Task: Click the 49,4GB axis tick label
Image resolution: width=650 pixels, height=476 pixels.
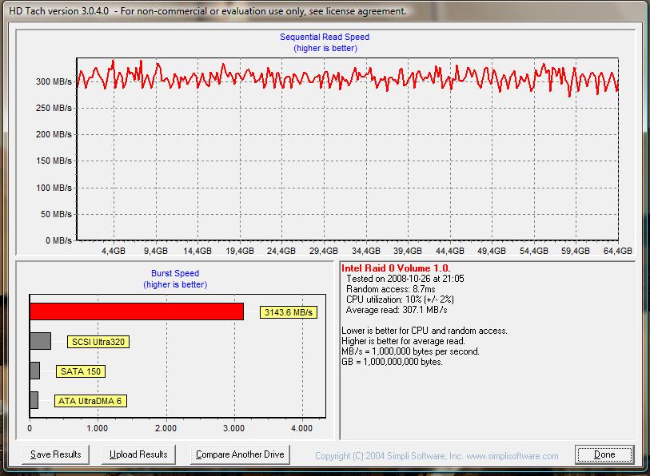Action: click(492, 251)
